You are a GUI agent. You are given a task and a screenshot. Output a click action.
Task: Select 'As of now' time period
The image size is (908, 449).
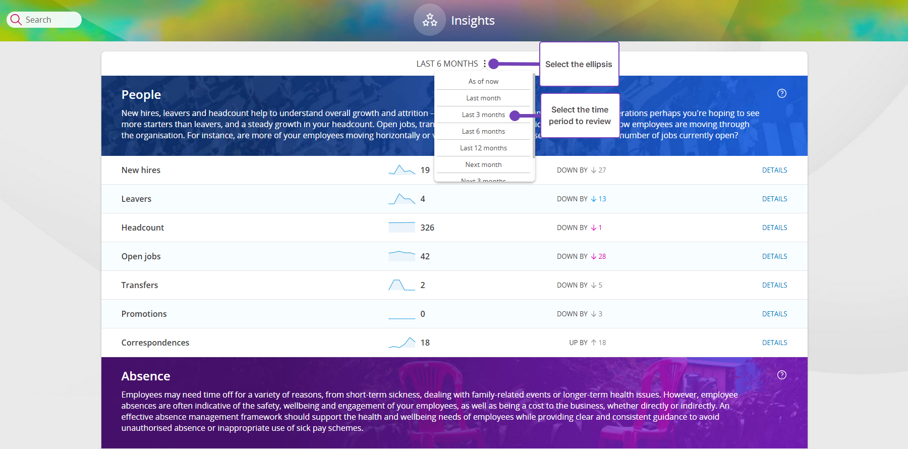tap(483, 81)
